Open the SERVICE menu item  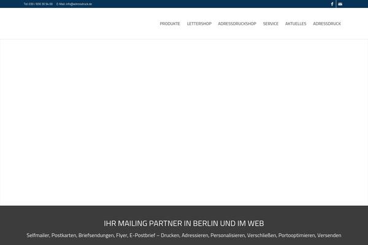[270, 23]
